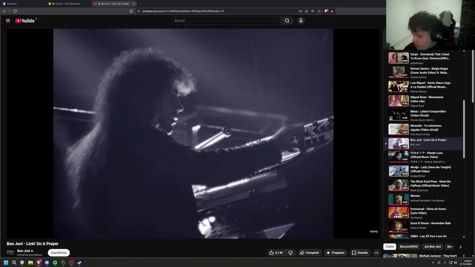This screenshot has height=267, width=475.
Task: Open the Brave shield icon
Action: pyautogui.click(x=326, y=11)
